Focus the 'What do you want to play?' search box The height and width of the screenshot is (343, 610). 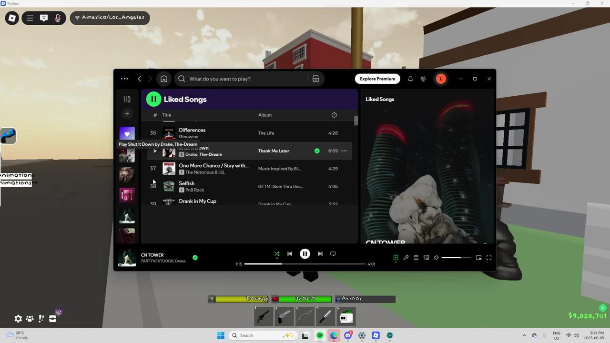click(x=242, y=79)
